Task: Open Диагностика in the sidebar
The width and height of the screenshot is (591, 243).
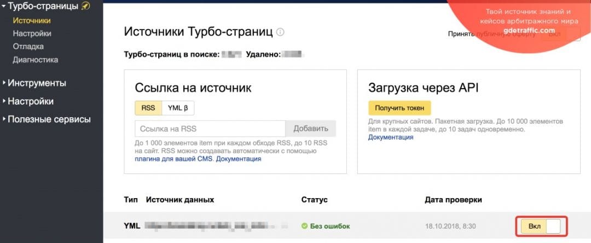Action: [x=36, y=60]
